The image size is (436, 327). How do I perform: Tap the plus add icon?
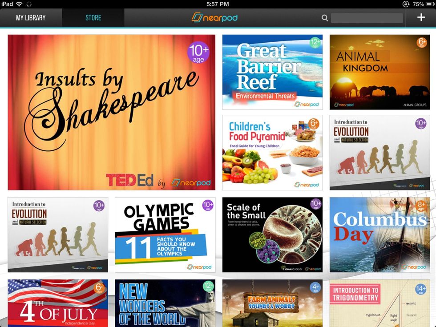(x=421, y=17)
